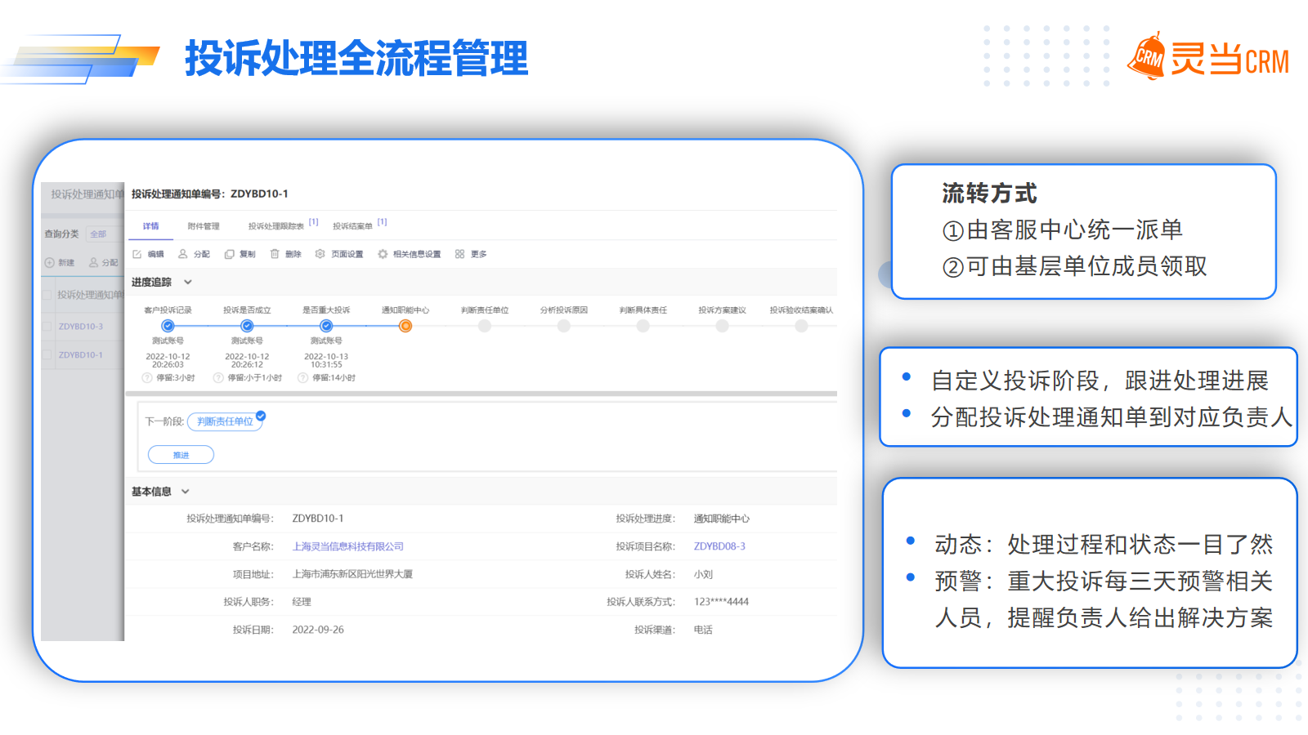Toggle the select-all checkbox in list header
This screenshot has width=1308, height=735.
click(x=47, y=295)
